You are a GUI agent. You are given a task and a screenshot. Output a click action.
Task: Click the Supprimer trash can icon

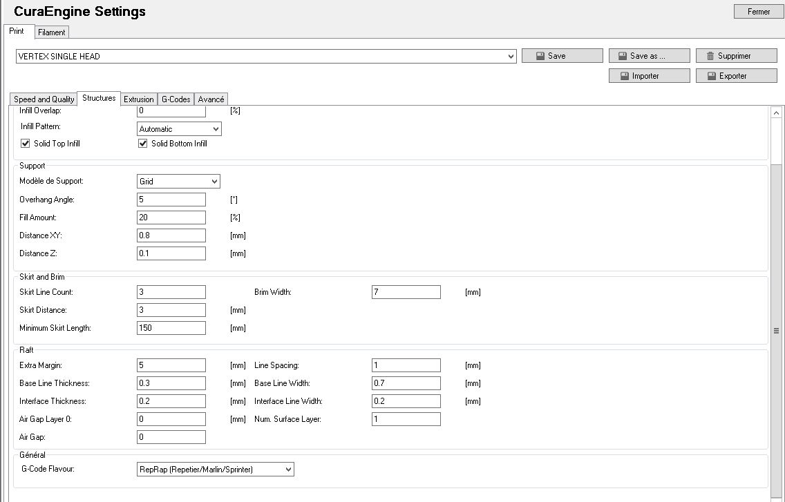click(710, 56)
